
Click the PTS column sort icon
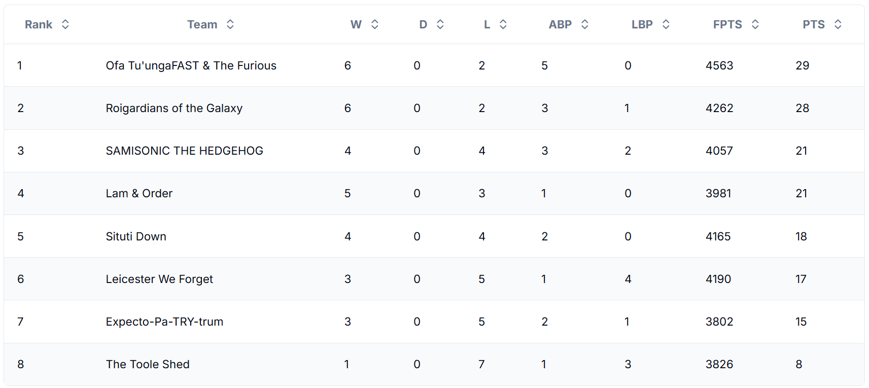pos(838,24)
